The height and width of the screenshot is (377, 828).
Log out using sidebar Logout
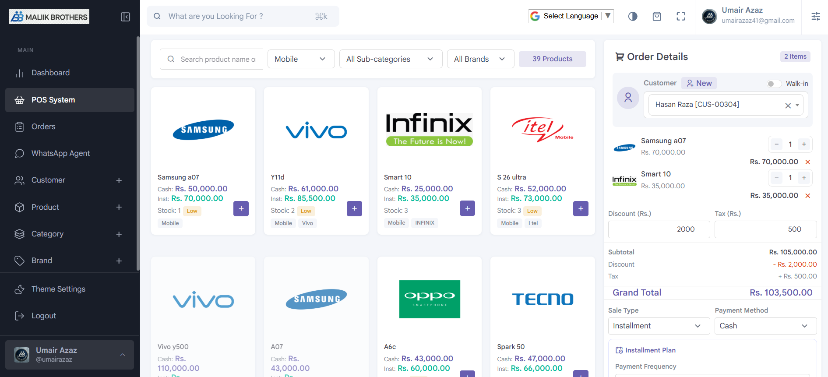tap(70, 316)
